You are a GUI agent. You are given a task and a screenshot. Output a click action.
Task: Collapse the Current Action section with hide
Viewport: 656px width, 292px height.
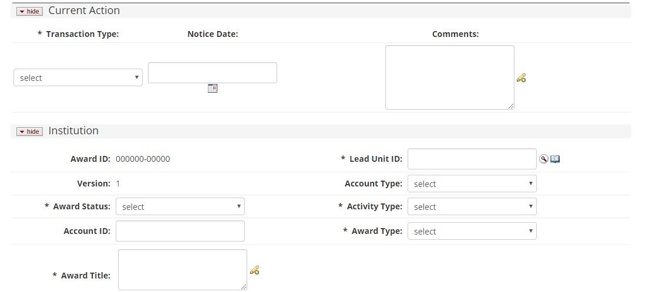coord(29,11)
